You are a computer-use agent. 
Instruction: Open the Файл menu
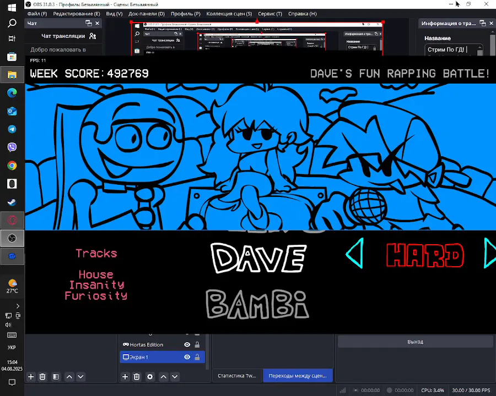(x=37, y=14)
